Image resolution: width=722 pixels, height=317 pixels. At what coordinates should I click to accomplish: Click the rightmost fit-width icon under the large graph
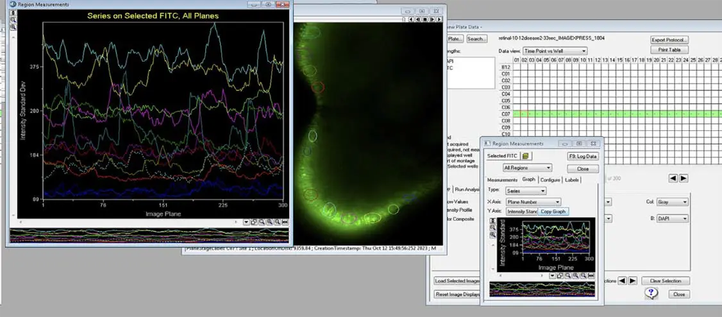pos(285,222)
